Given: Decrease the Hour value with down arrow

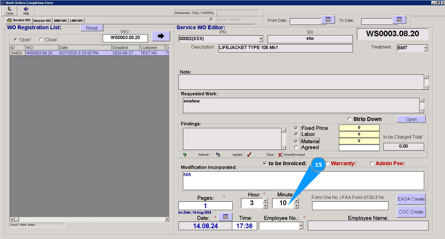Looking at the screenshot, I should click(265, 206).
